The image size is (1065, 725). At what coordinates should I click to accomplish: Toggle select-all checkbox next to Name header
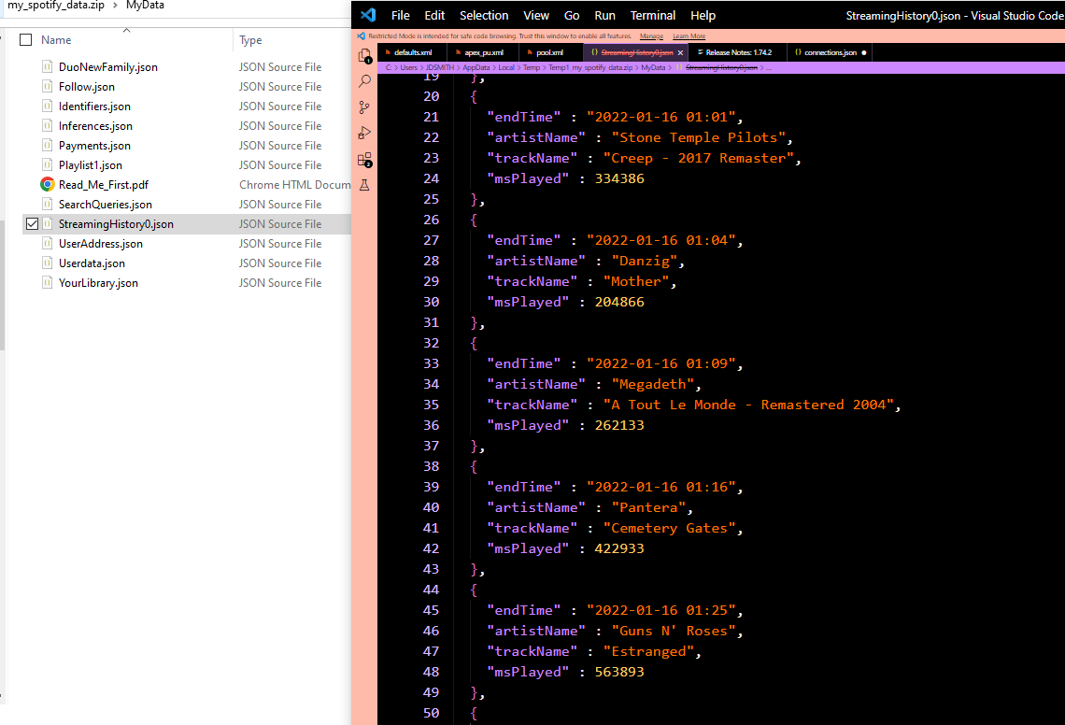(x=26, y=40)
